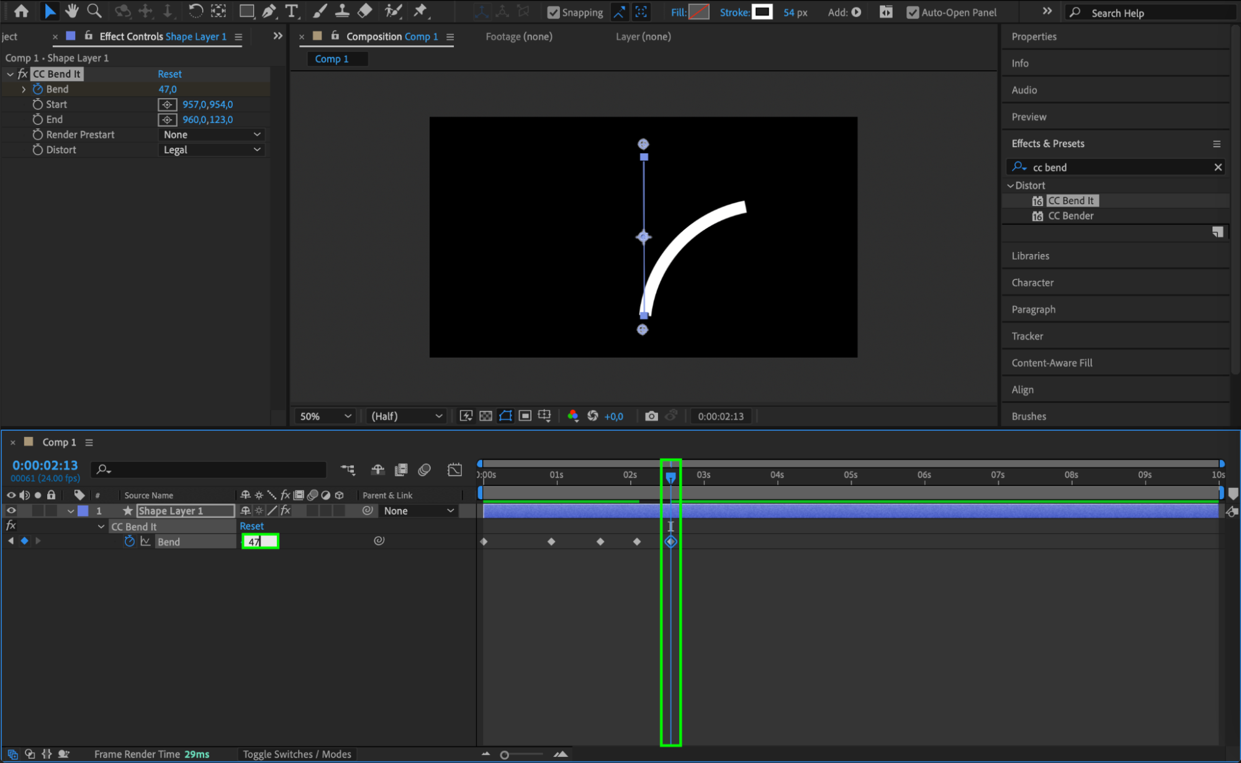
Task: Disable the Snapping checkbox
Action: pos(553,12)
